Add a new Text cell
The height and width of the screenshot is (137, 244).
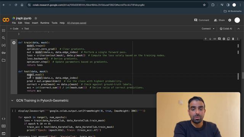click(x=25, y=29)
